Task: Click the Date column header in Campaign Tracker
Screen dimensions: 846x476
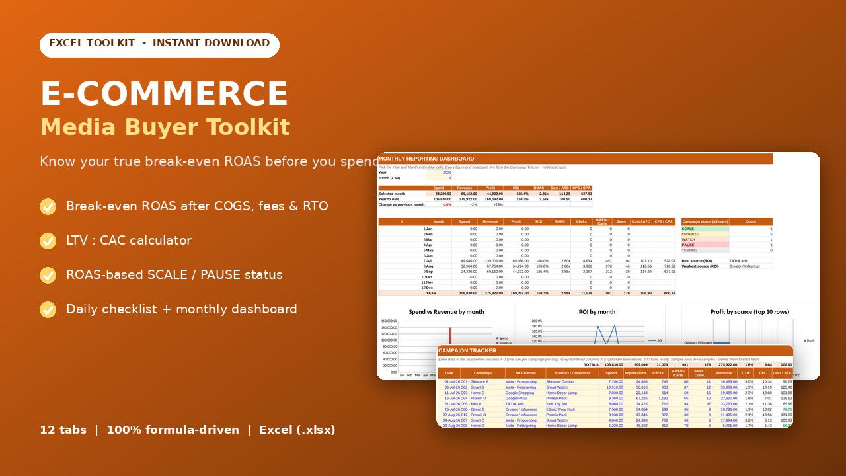Action: coord(449,373)
